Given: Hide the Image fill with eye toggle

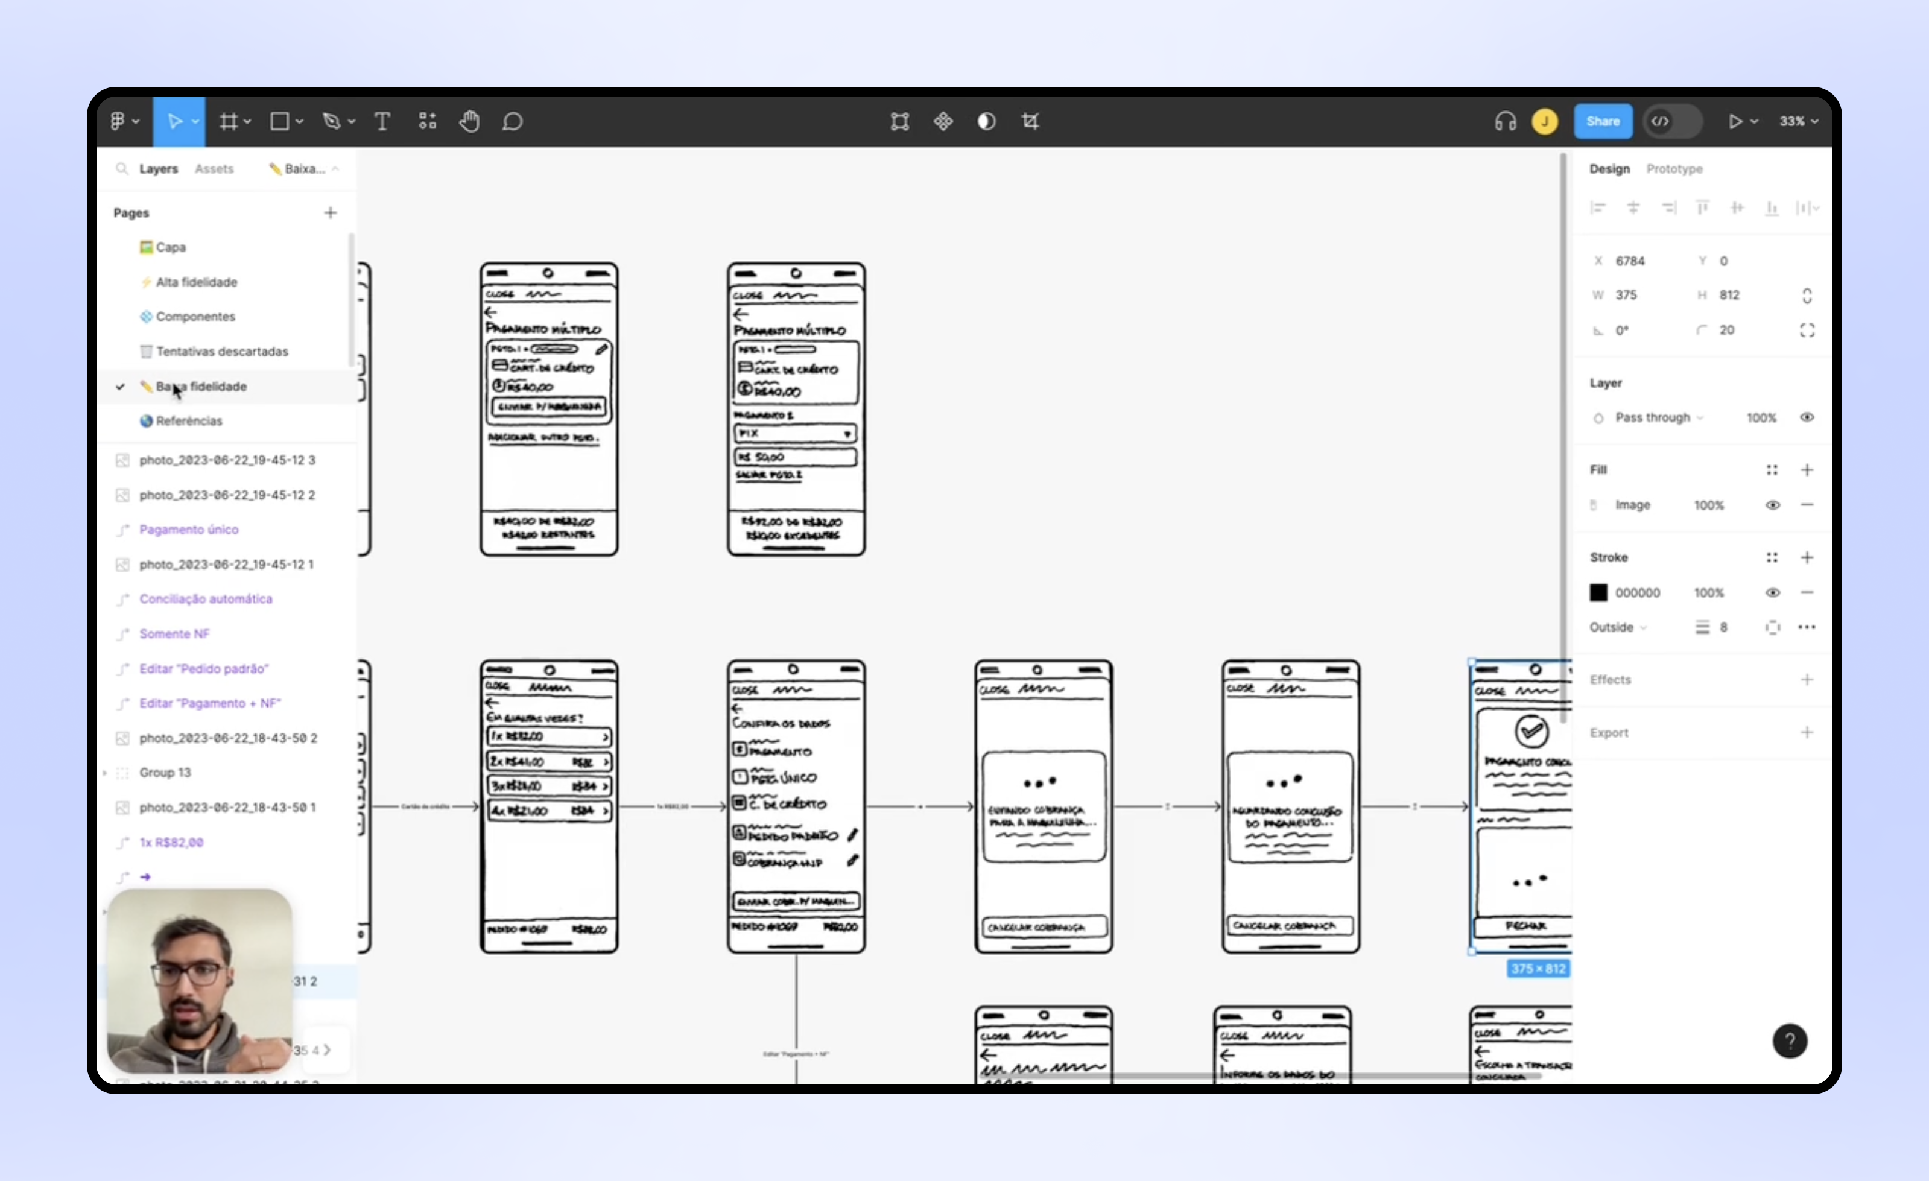Looking at the screenshot, I should coord(1772,505).
